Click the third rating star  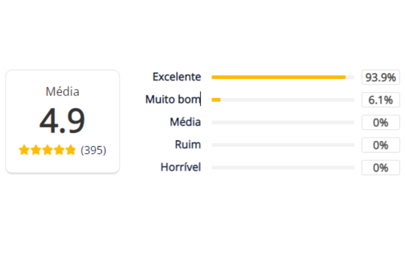click(x=47, y=150)
